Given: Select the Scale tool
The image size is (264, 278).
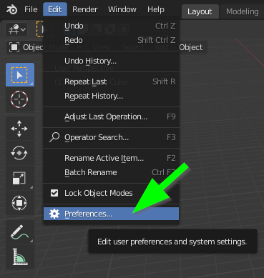Looking at the screenshot, I should pyautogui.click(x=19, y=178).
